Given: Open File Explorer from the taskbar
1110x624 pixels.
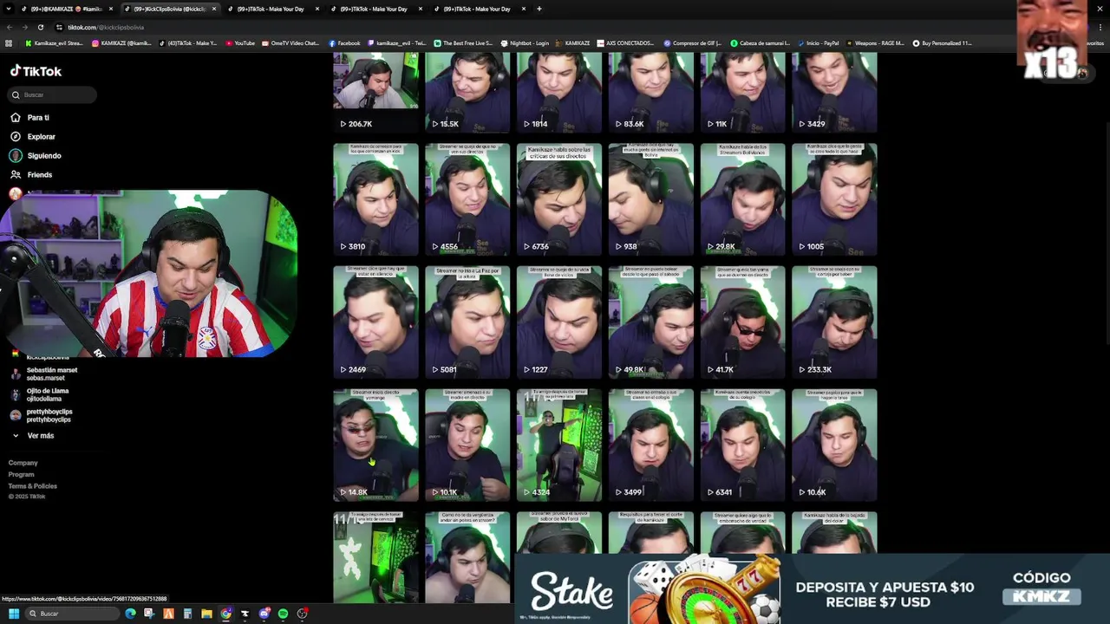Looking at the screenshot, I should [x=206, y=614].
